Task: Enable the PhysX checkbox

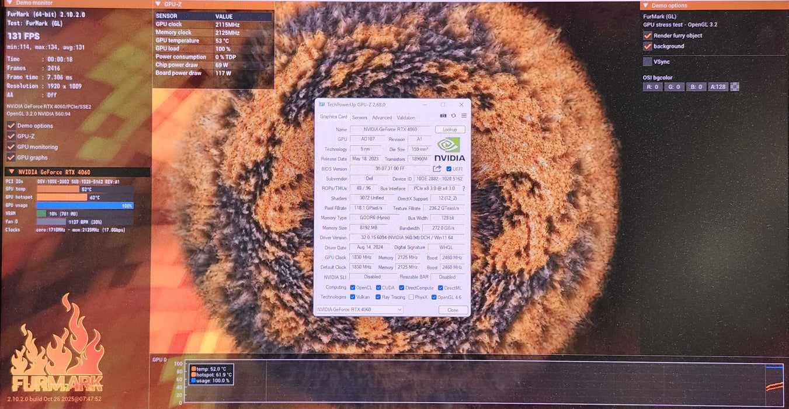Action: coord(411,297)
